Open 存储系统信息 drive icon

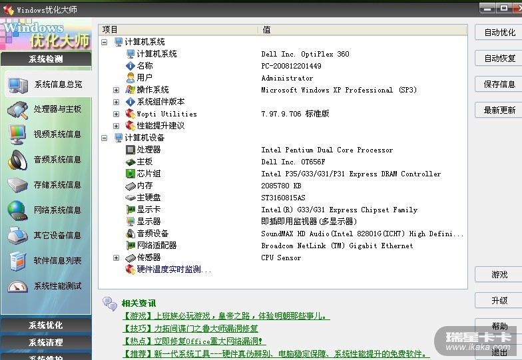[x=17, y=185]
